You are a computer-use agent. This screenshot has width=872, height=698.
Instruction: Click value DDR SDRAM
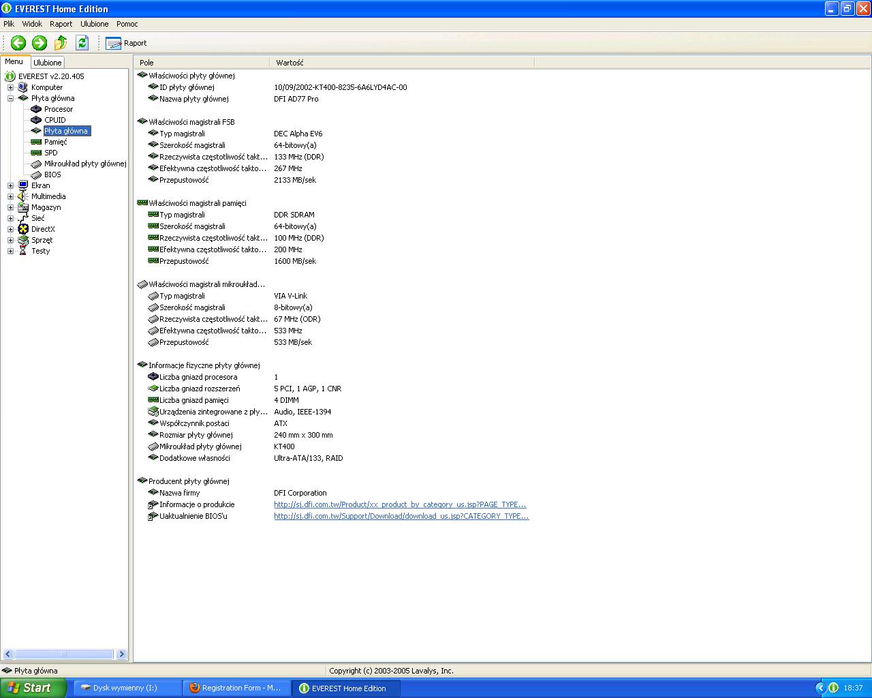coord(294,215)
